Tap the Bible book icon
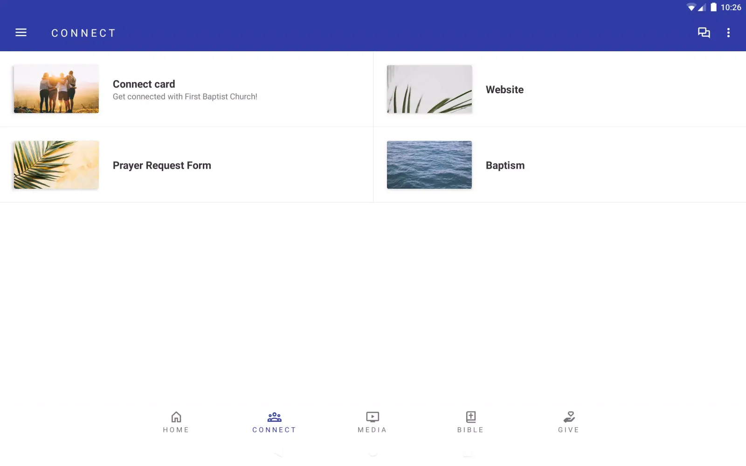The height and width of the screenshot is (466, 746). tap(470, 417)
